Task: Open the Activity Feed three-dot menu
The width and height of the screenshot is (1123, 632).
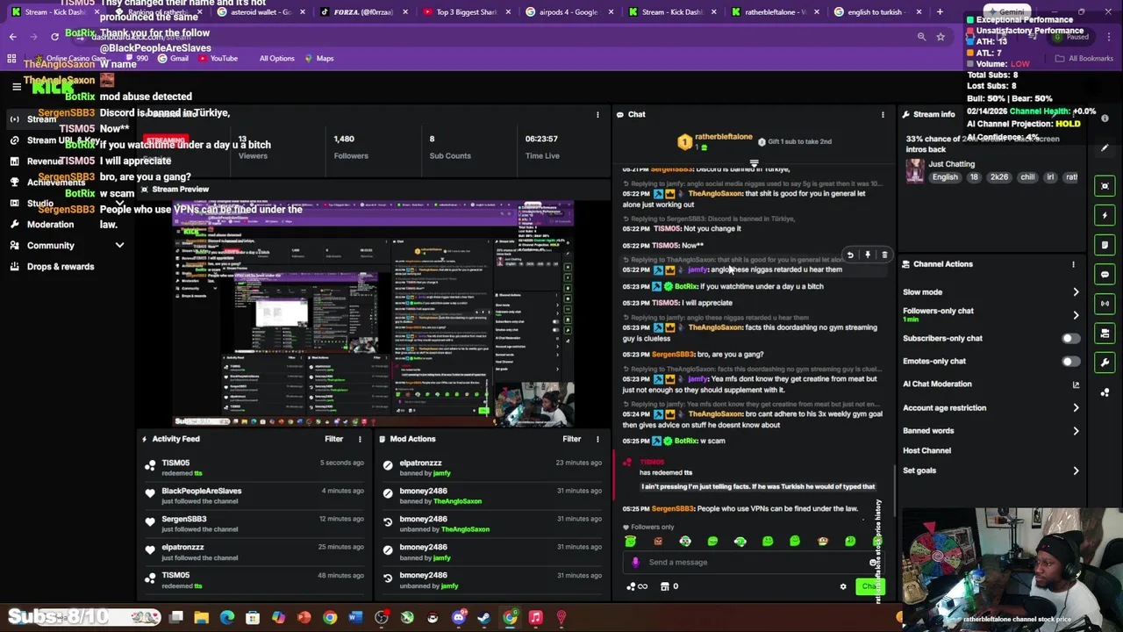Action: [359, 439]
